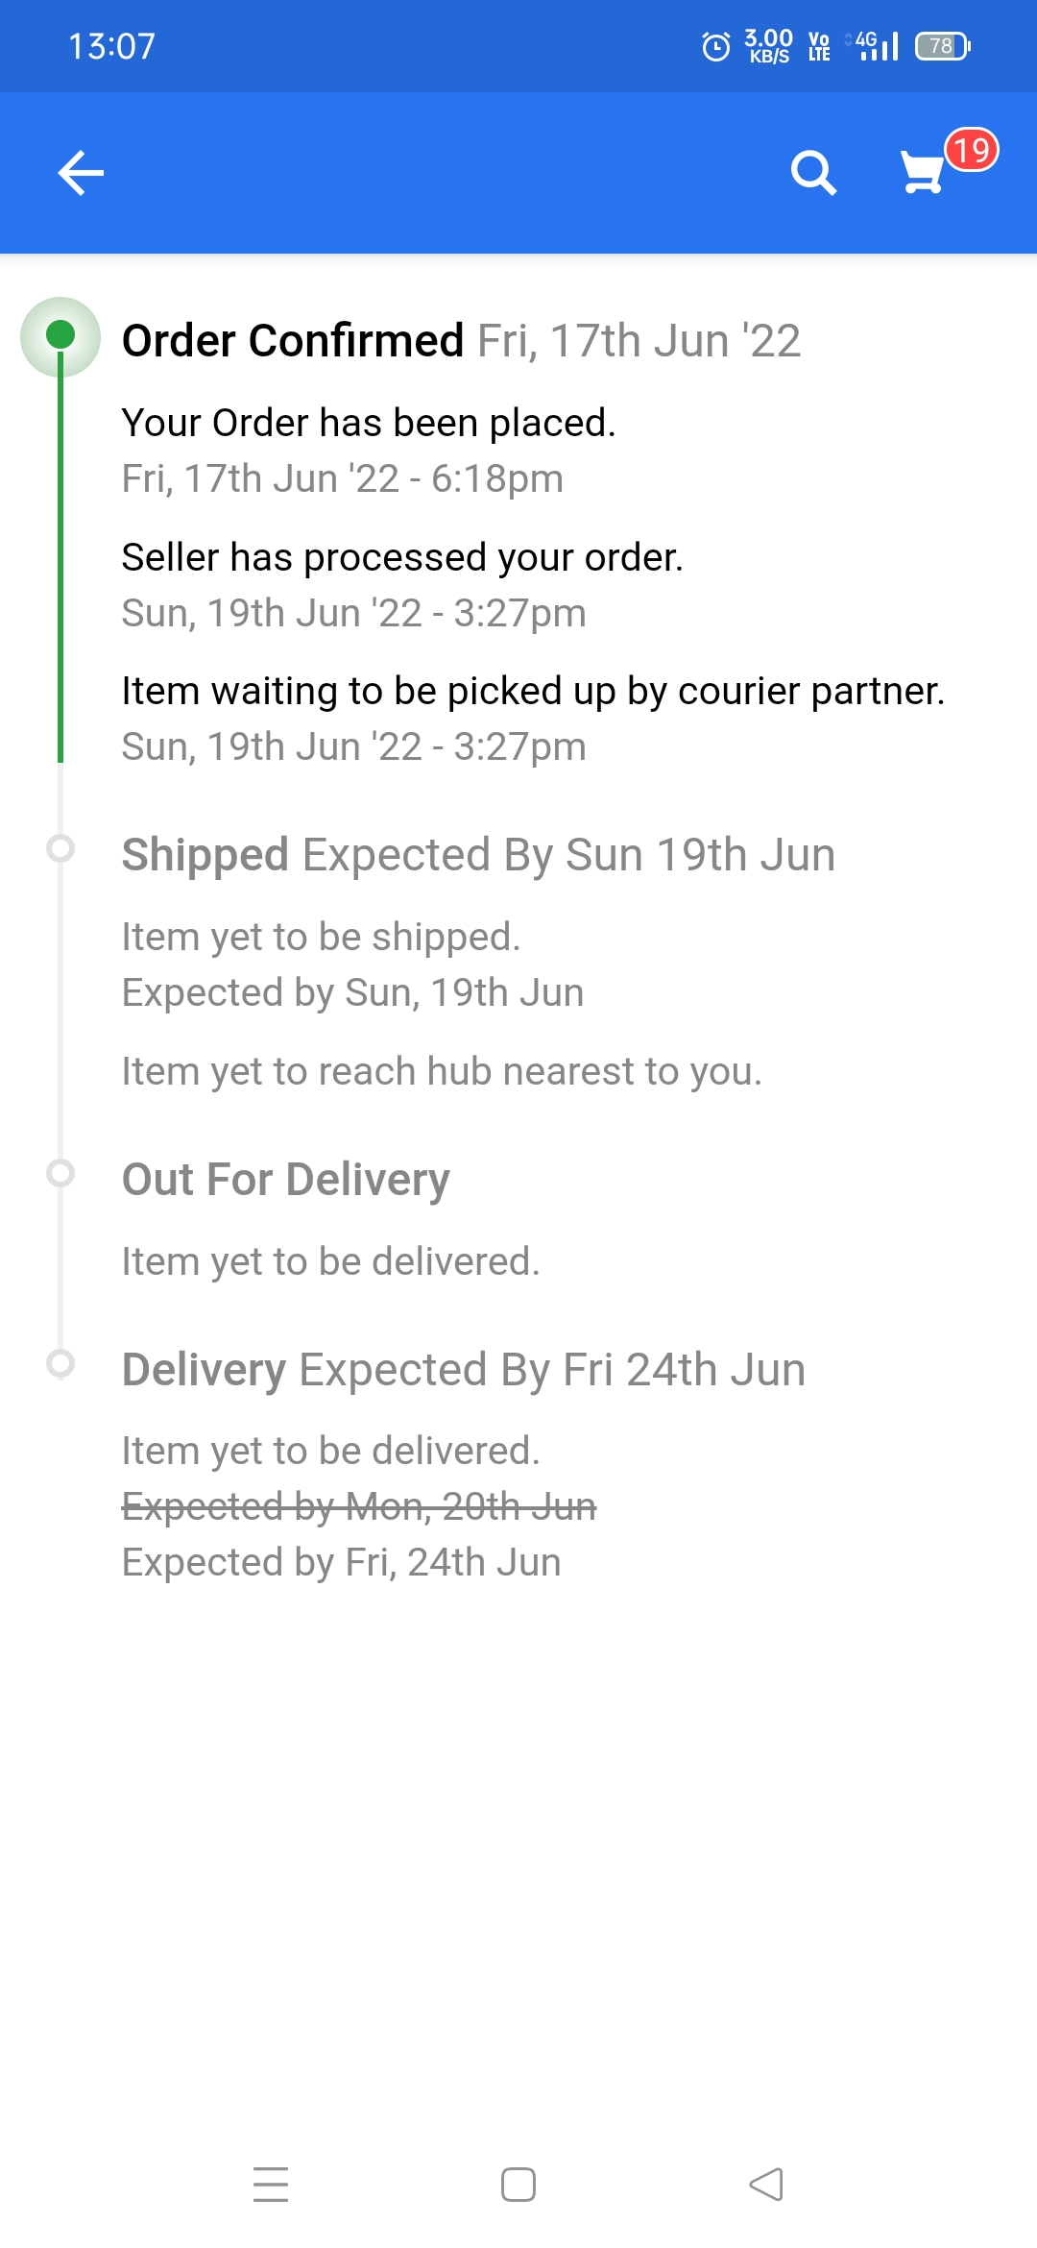Screen dimensions: 1037x2248
Task: Select the Order Confirmed heading
Action: [x=293, y=341]
